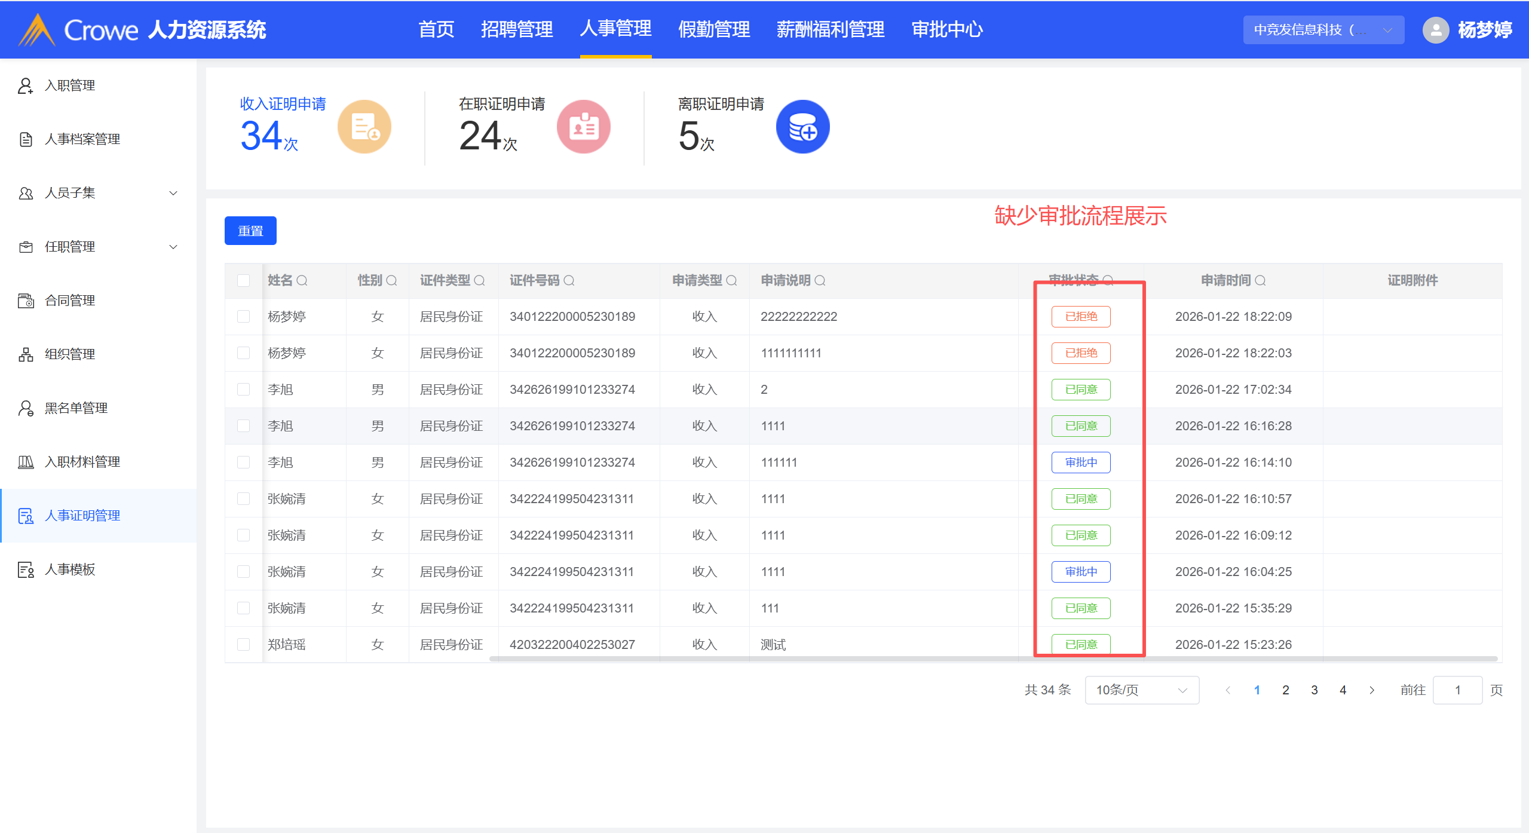Switch to 审批中心 top menu

[947, 30]
